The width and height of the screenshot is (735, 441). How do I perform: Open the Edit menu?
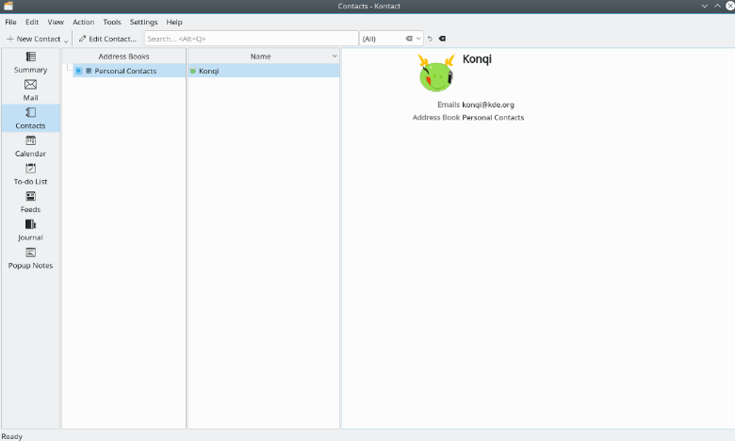point(32,22)
